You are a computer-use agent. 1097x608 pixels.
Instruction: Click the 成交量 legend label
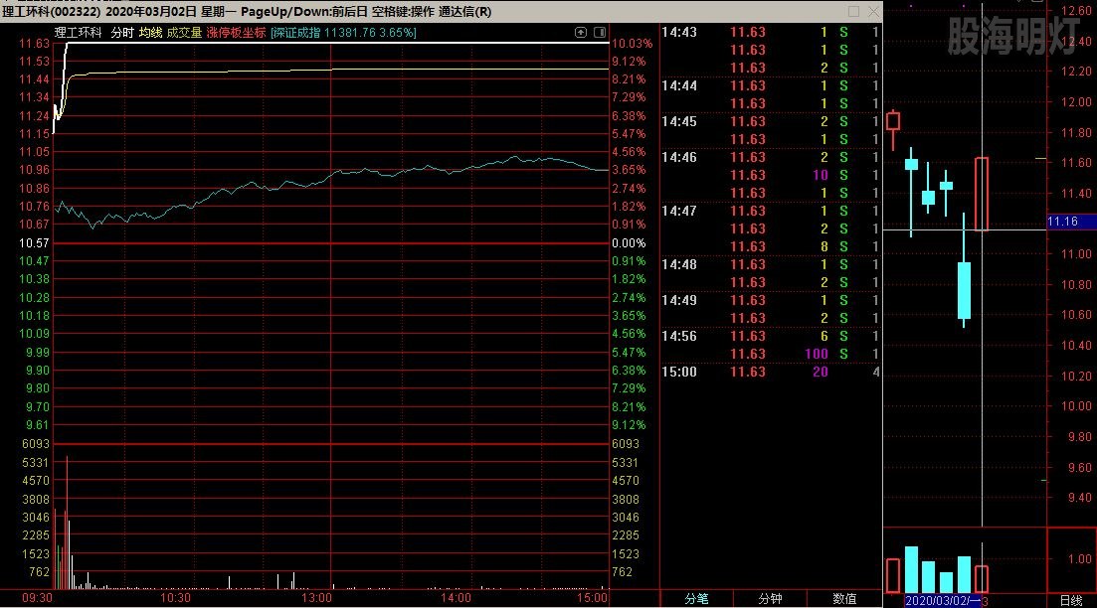click(184, 33)
